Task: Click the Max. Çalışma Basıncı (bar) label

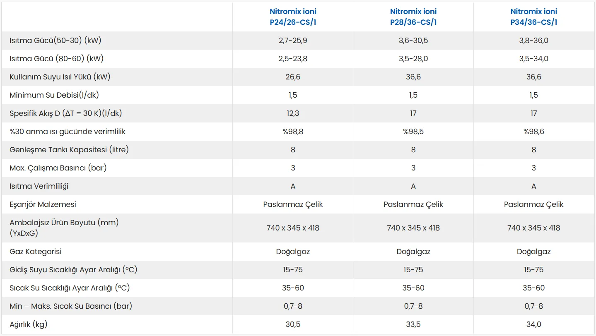Action: 60,168
